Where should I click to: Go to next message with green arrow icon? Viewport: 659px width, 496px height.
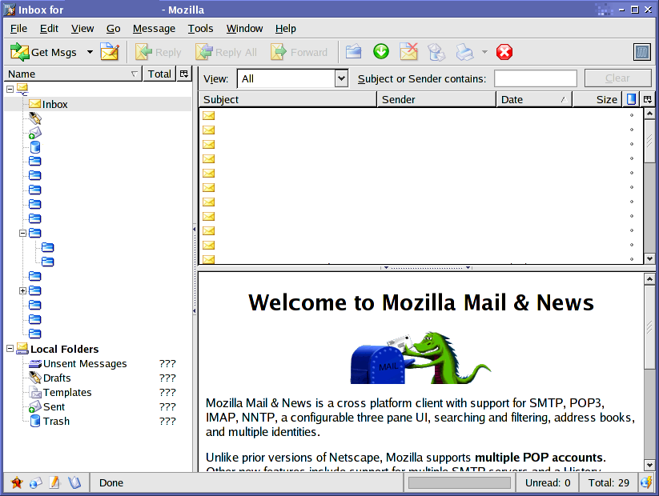(x=381, y=52)
